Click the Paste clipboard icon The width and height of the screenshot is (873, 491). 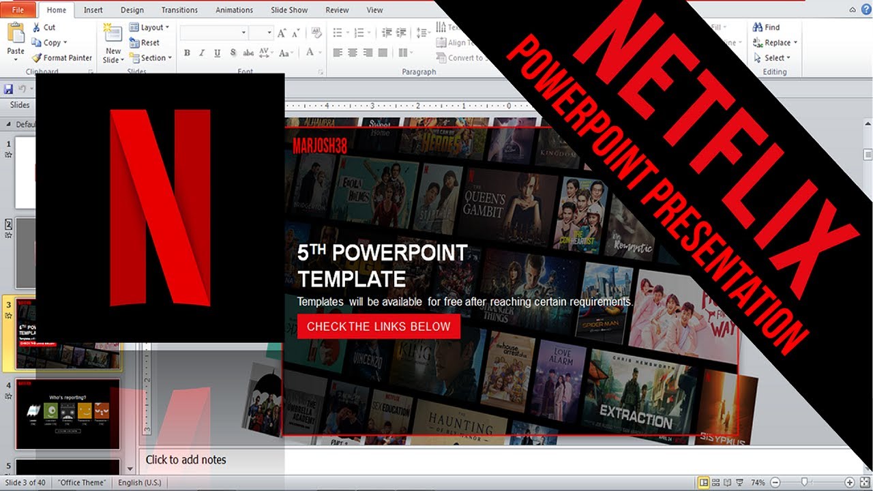(x=15, y=33)
